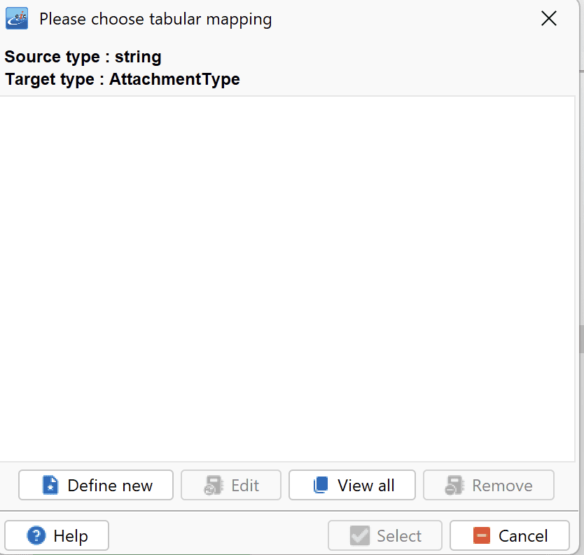Viewport: 584px width, 555px height.
Task: Cancel the tabular mapping dialog
Action: 510,535
